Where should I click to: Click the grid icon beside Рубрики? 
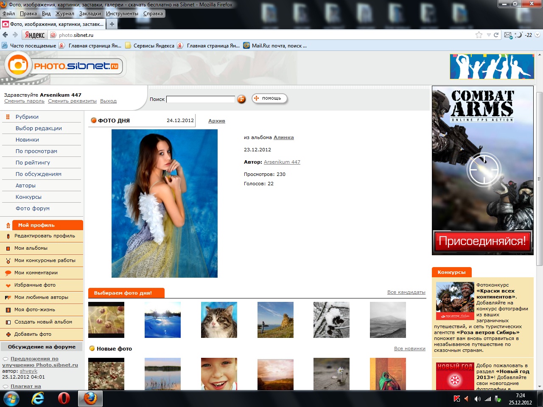point(8,117)
